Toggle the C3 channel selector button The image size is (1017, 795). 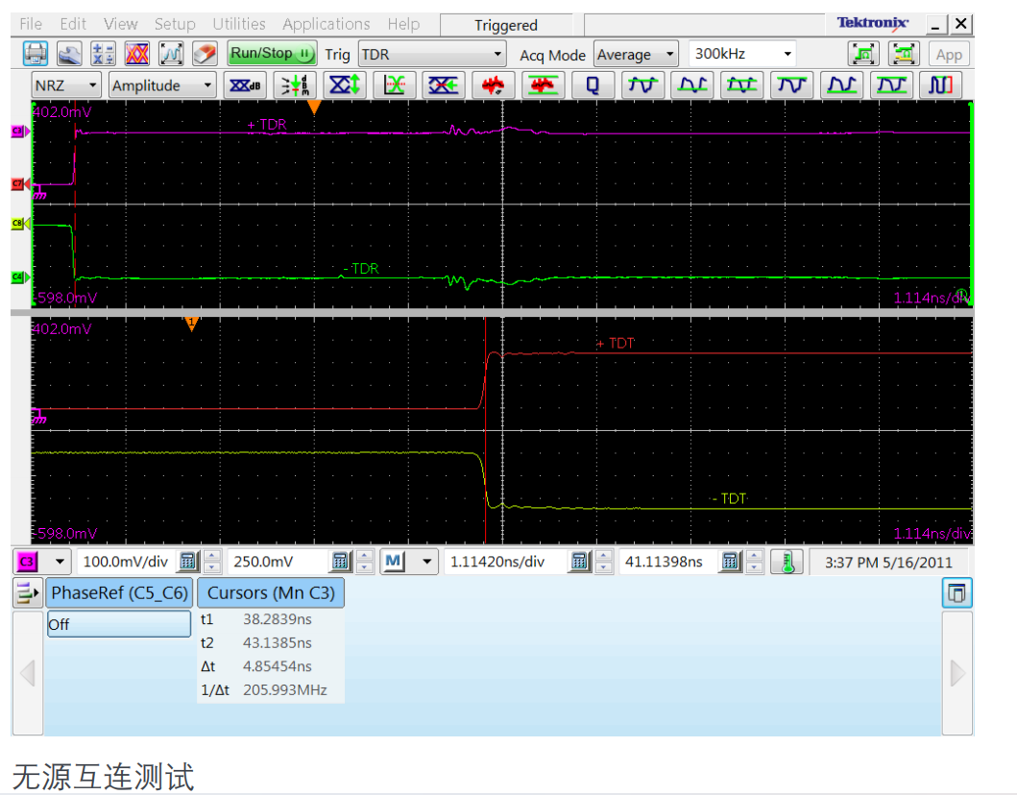click(27, 562)
